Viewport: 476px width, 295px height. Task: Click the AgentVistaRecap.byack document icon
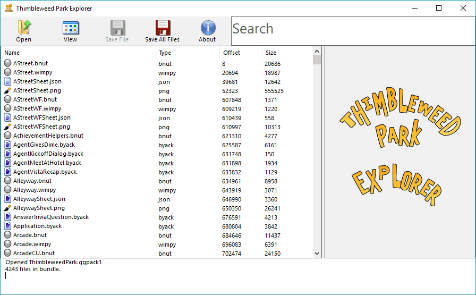[x=7, y=172]
